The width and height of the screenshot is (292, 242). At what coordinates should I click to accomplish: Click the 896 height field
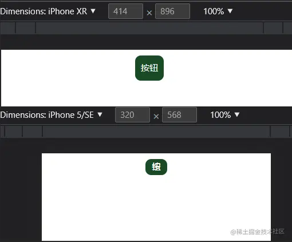(x=172, y=11)
